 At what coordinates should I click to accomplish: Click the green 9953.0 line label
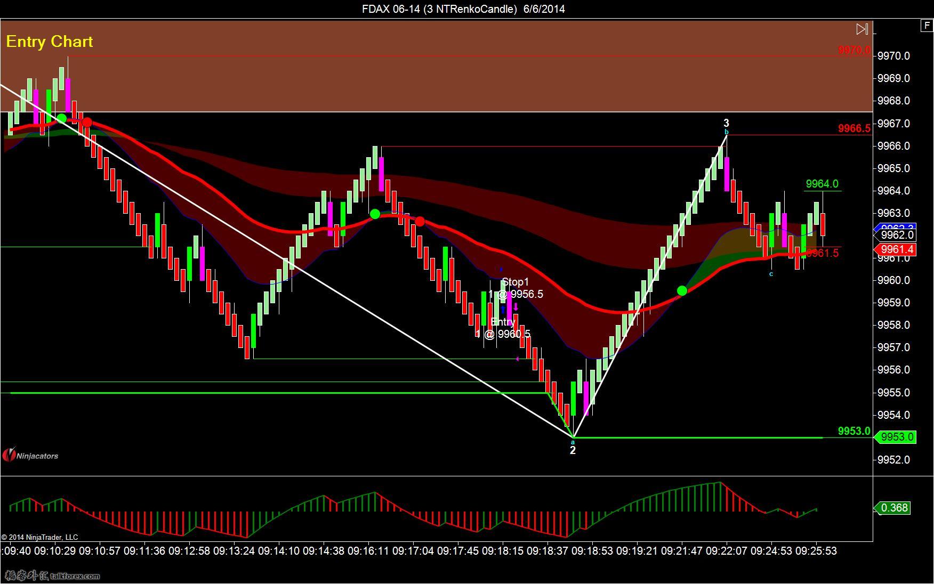pyautogui.click(x=854, y=431)
